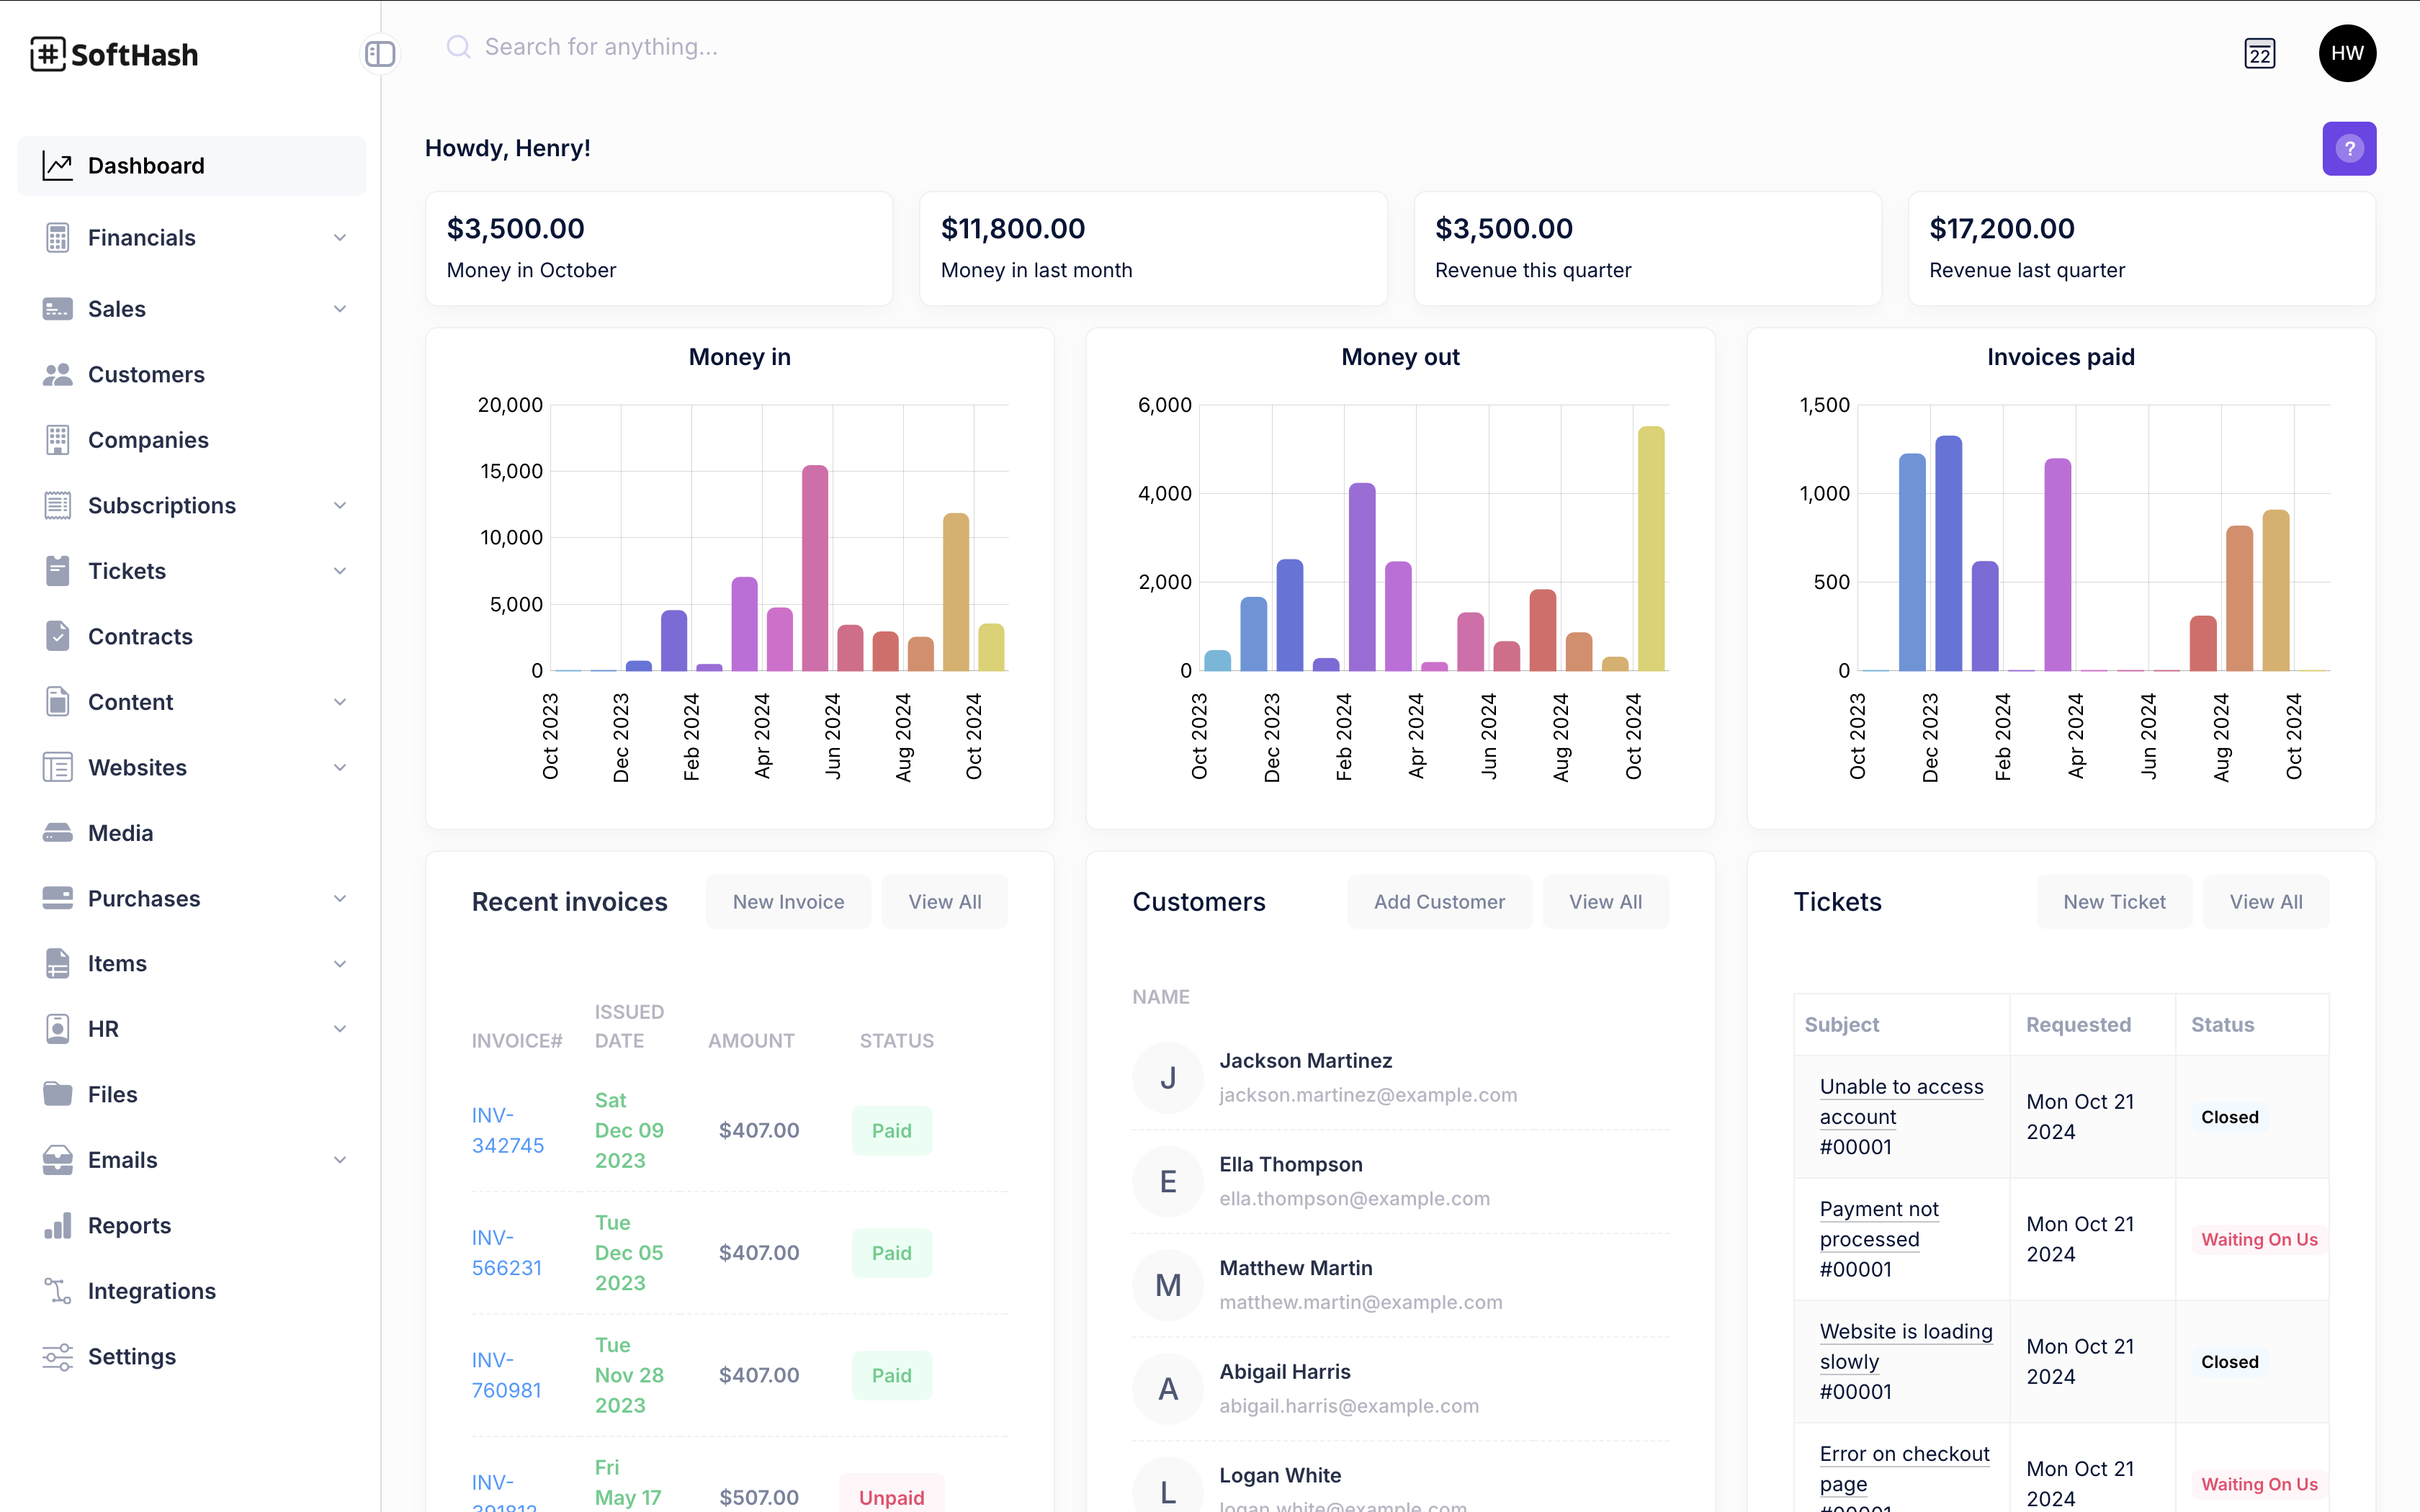
Task: Expand the Financials menu chevron
Action: (x=340, y=238)
